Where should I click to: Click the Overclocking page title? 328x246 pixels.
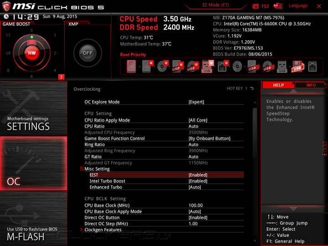pos(87,89)
